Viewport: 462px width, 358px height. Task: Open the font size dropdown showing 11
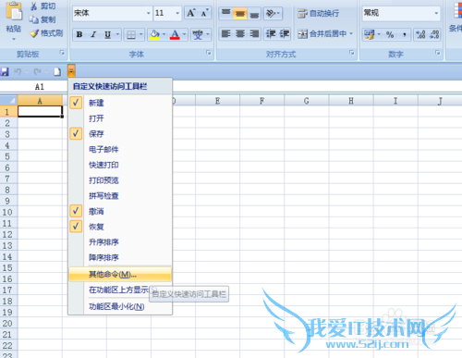tap(177, 13)
